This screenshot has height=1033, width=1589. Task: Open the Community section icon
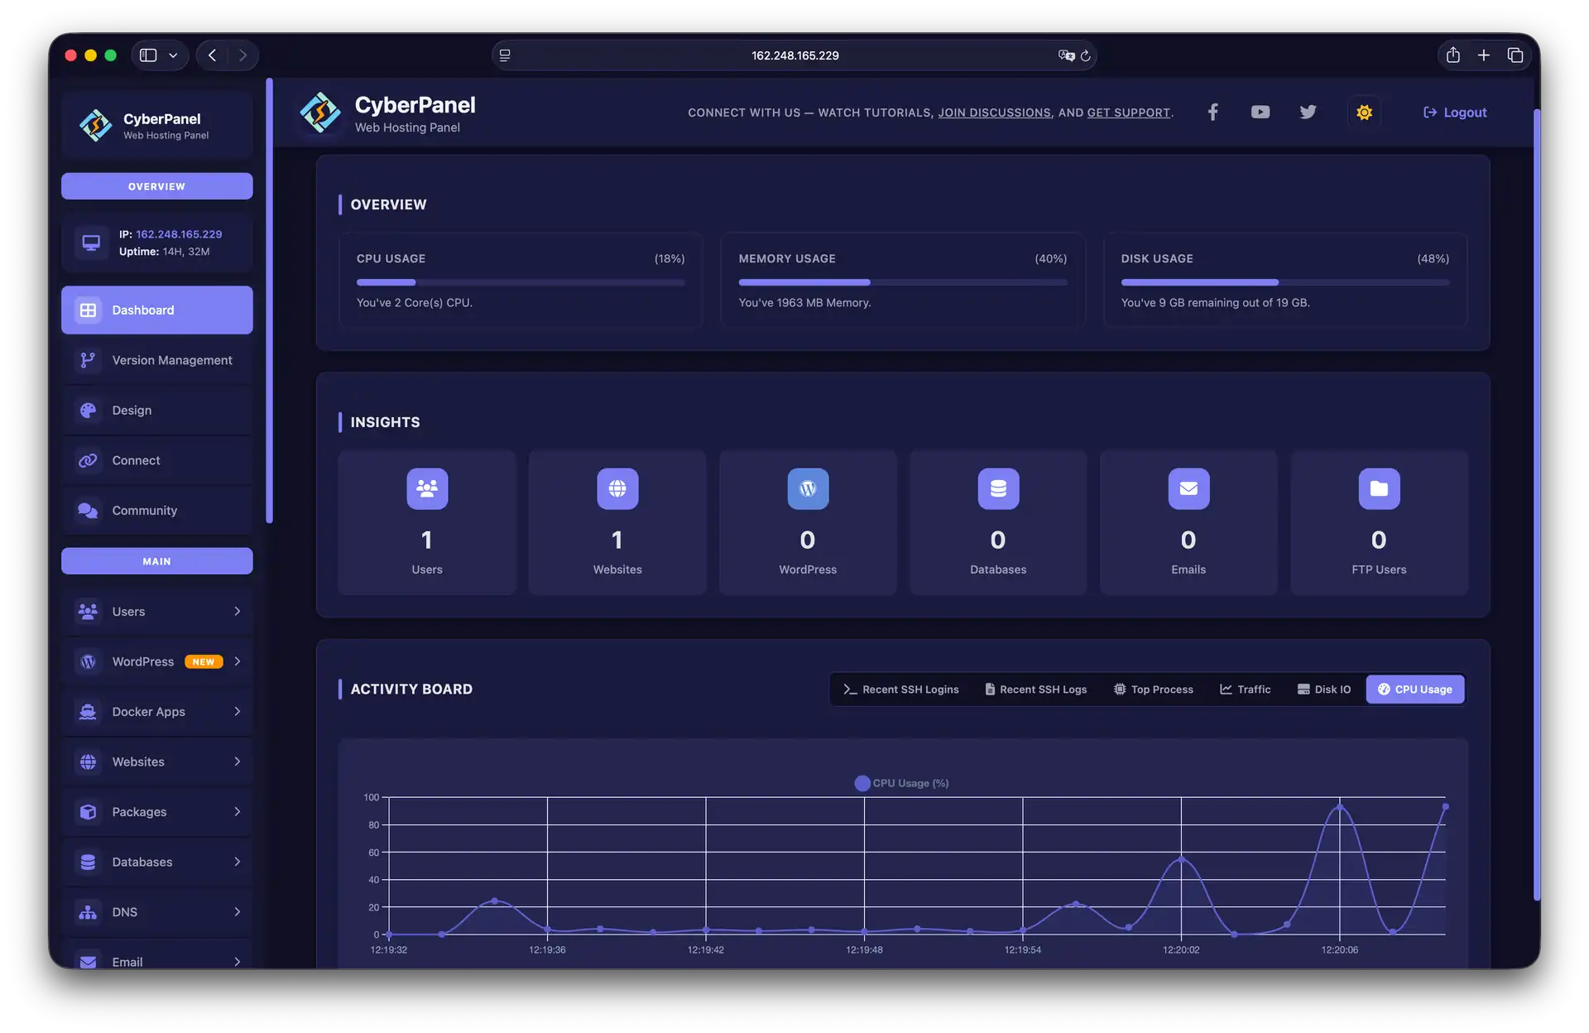coord(88,511)
